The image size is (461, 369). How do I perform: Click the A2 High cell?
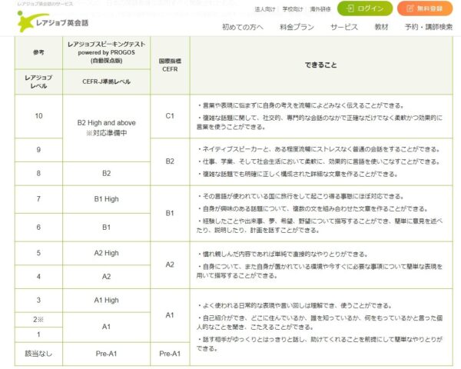point(107,253)
